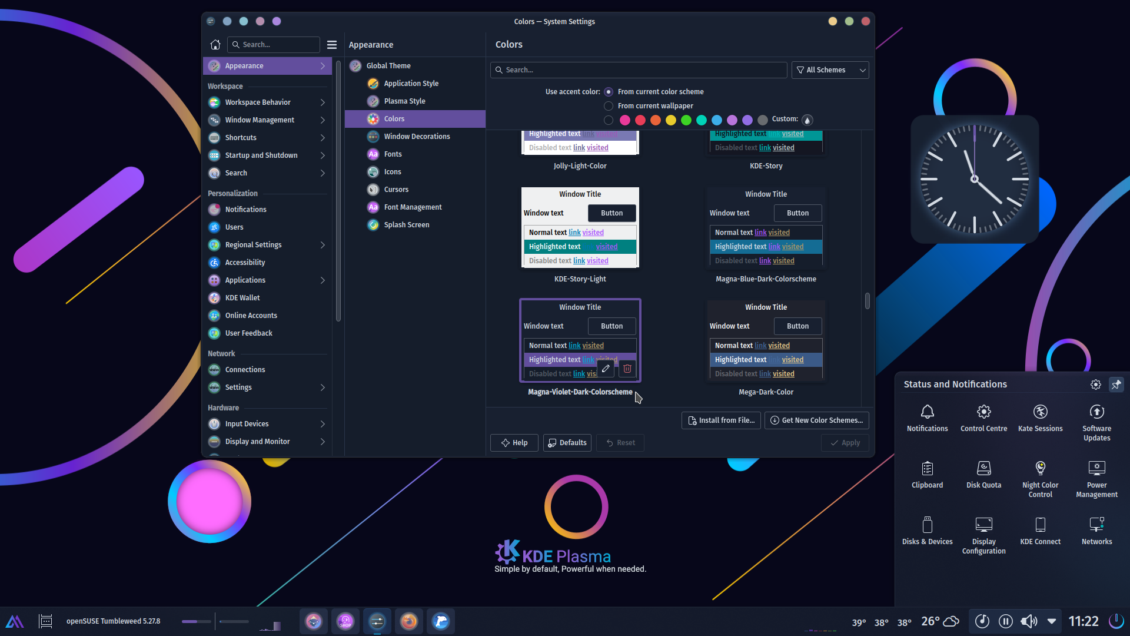The image size is (1130, 636).
Task: Open the System Settings taskbar entry
Action: [x=377, y=621]
